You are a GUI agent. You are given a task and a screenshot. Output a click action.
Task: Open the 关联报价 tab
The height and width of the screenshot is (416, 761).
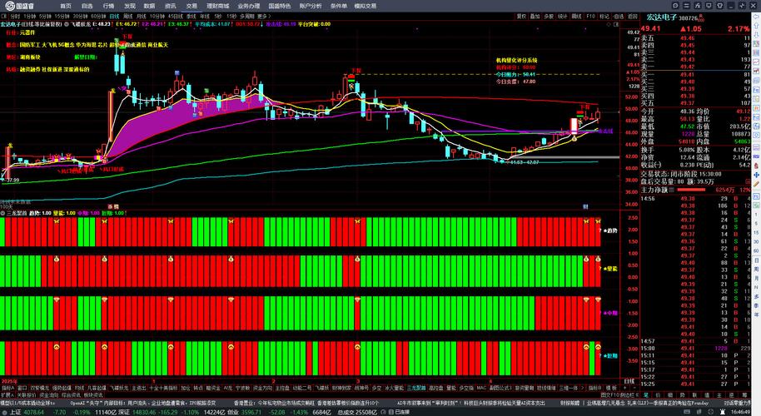click(26, 395)
